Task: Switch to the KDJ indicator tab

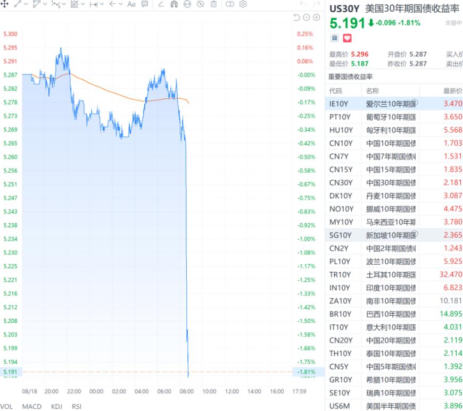Action: (57, 406)
